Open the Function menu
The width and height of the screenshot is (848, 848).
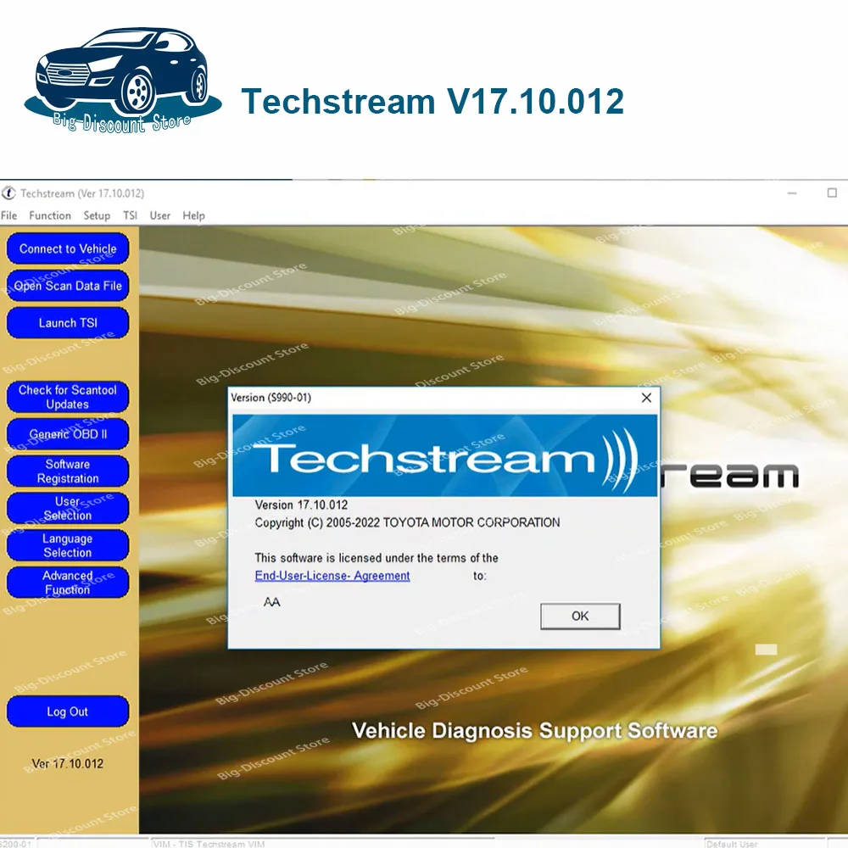(x=50, y=215)
